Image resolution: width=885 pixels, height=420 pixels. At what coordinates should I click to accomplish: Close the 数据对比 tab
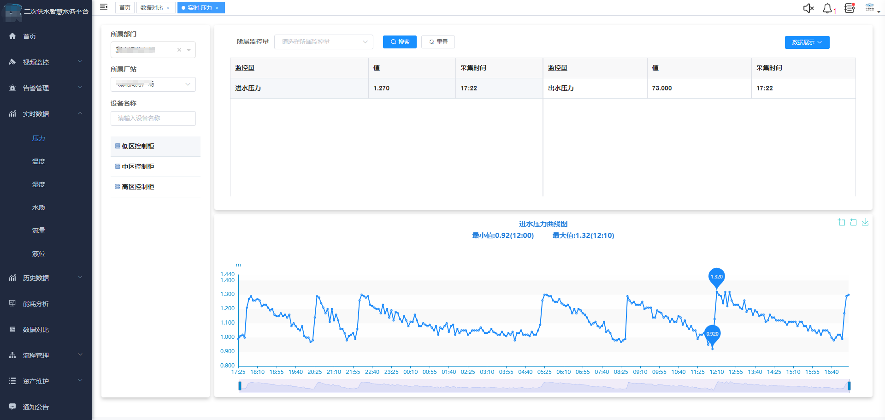[x=168, y=8]
